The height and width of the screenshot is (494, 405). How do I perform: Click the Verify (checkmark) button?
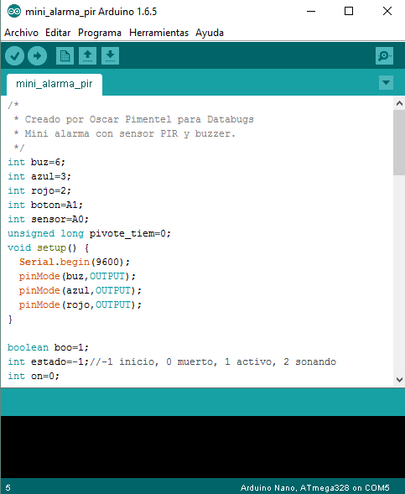(x=15, y=56)
